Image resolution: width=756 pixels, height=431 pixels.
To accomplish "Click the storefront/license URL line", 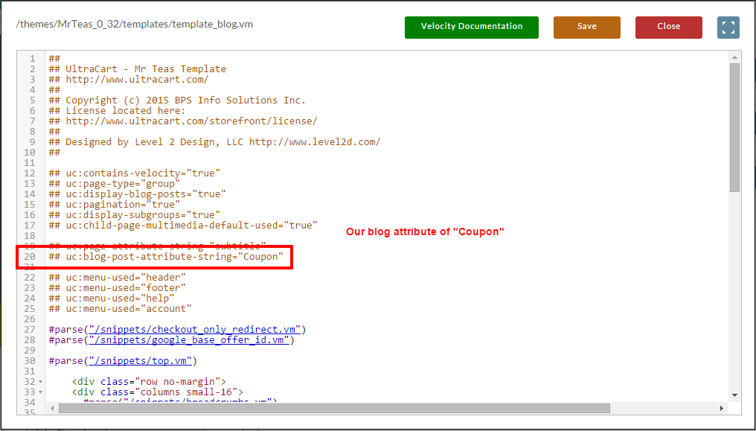I will tap(183, 121).
